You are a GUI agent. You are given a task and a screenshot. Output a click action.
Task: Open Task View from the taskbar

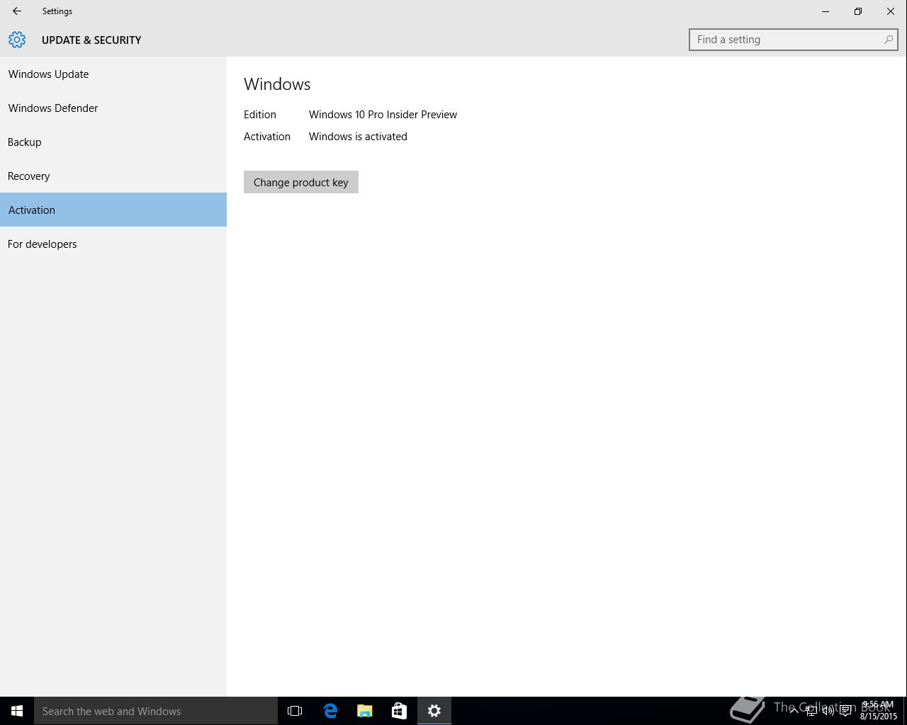[295, 711]
